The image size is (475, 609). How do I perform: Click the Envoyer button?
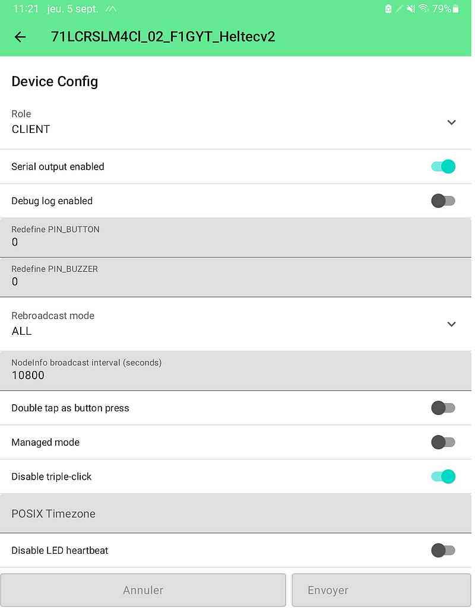click(x=381, y=590)
